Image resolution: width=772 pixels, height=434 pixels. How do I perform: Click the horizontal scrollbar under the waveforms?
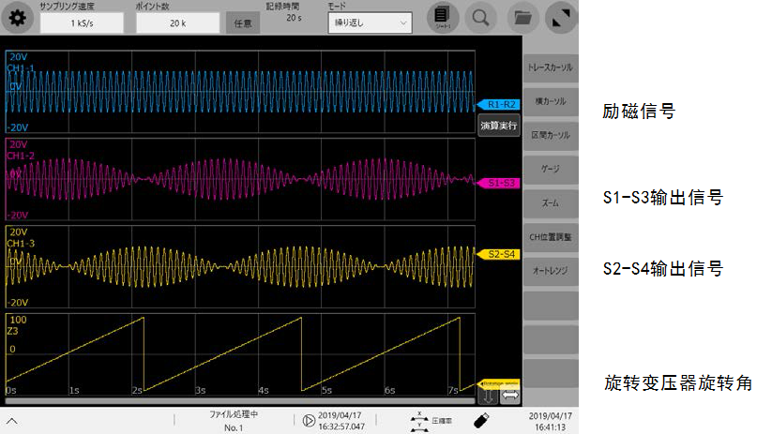240,400
